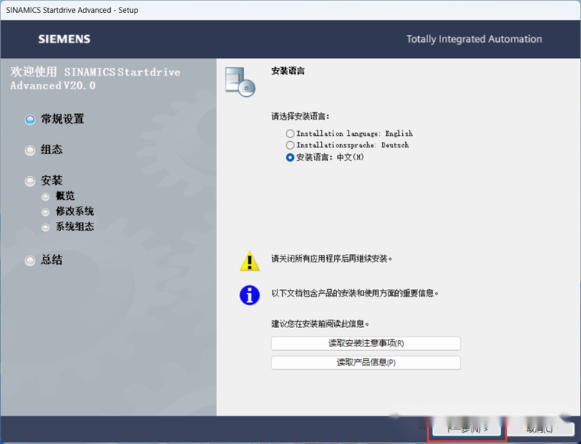This screenshot has height=444, width=581.
Task: Click the computer-and-disc installation icon
Action: pos(240,80)
